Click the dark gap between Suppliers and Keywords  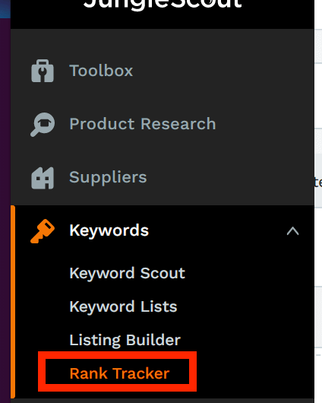click(x=163, y=198)
